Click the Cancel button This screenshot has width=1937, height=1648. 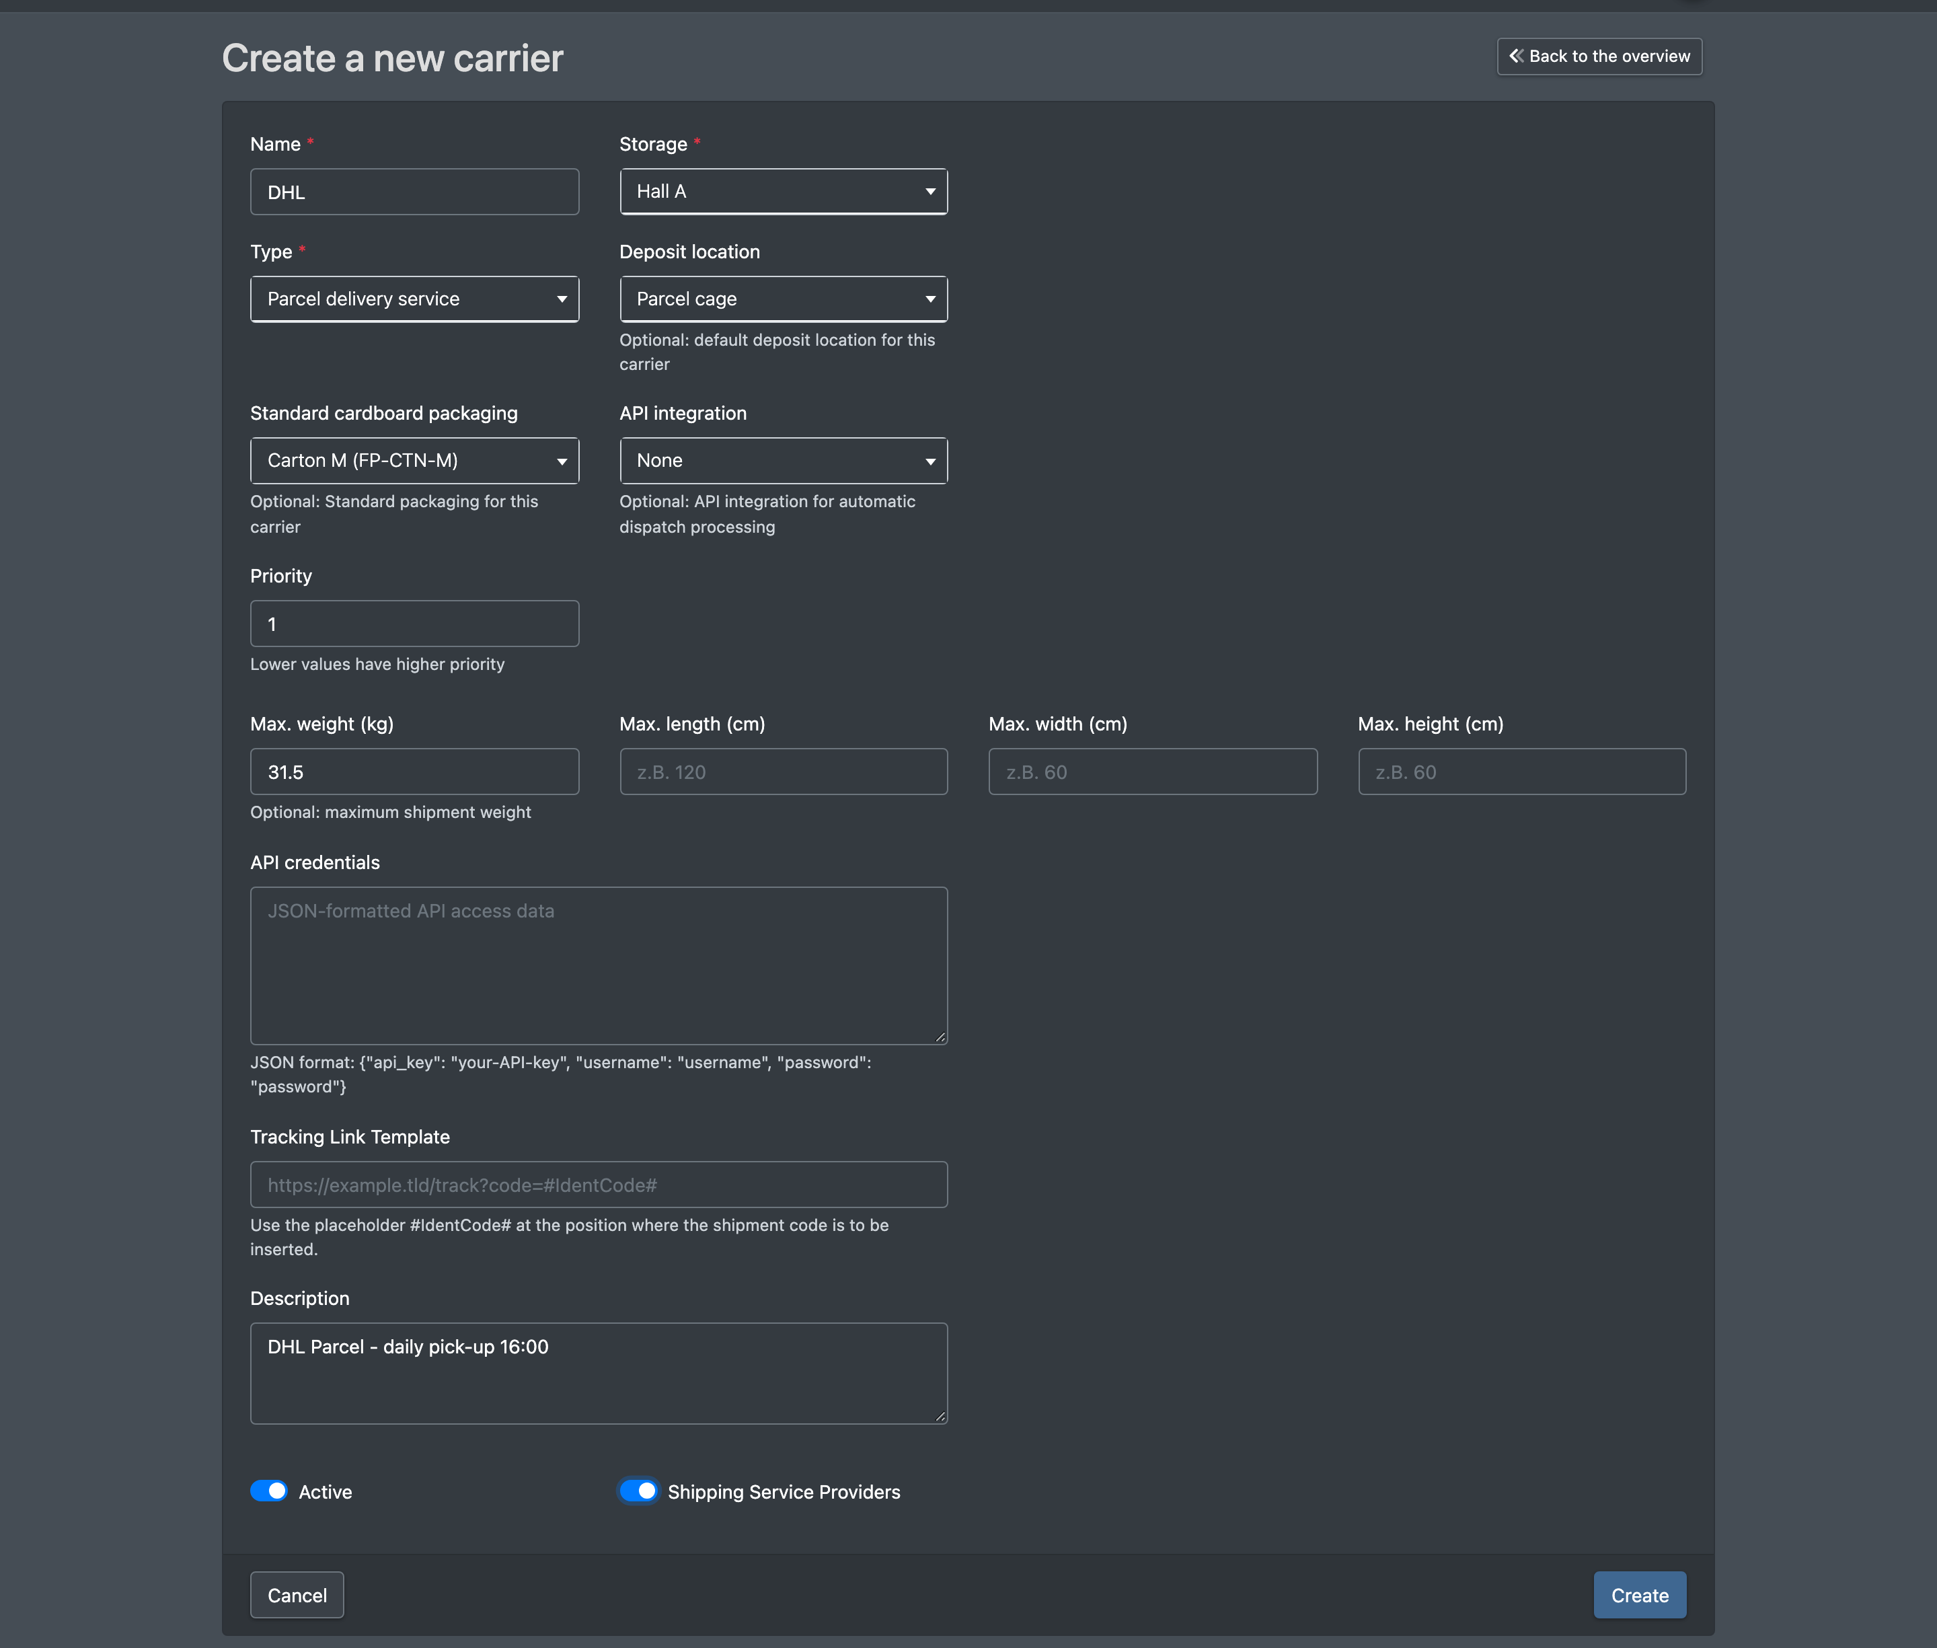point(297,1595)
